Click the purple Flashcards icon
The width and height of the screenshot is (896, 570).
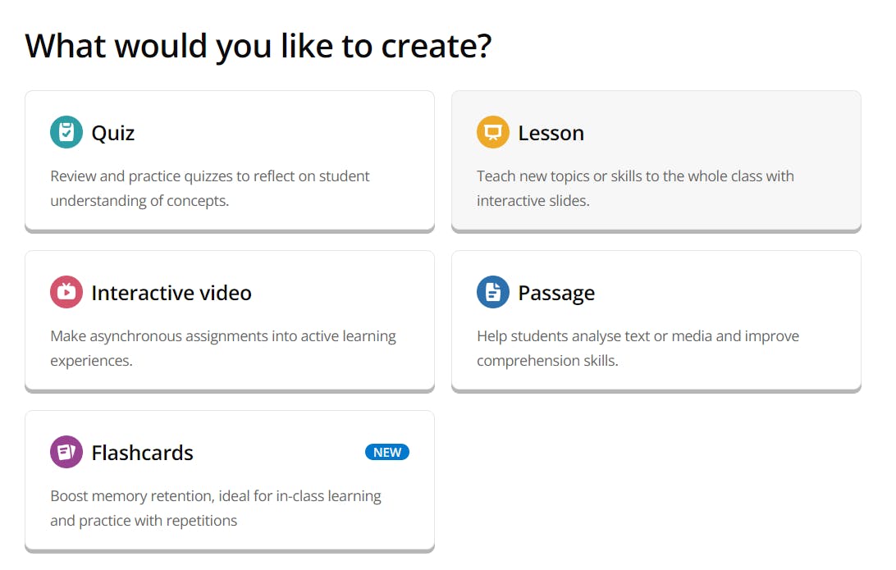click(x=66, y=452)
